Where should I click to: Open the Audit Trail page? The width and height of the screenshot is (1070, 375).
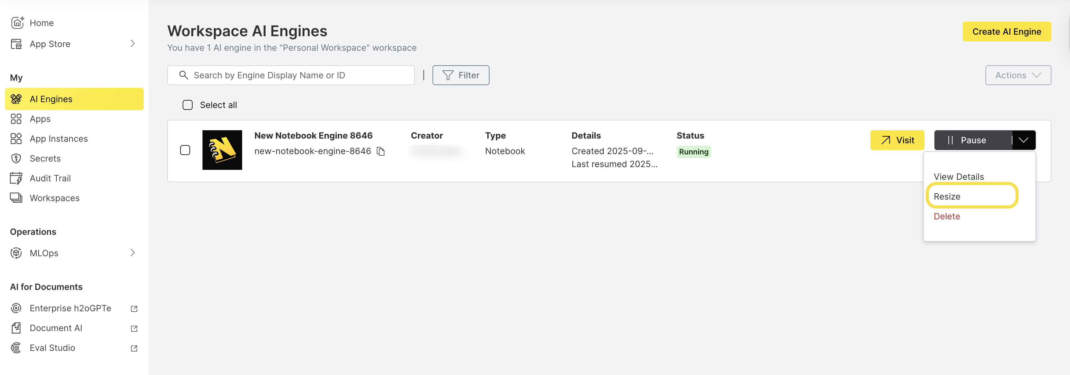click(50, 178)
